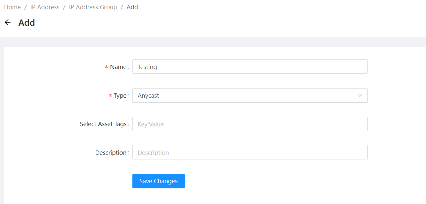Screen dimensions: 426x204
Task: Click the slash separator before Add breadcrumb
Action: tap(122, 7)
